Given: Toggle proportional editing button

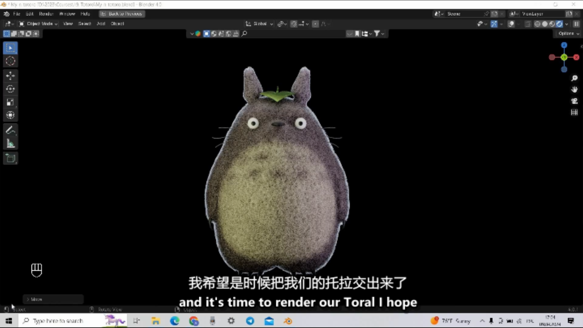Looking at the screenshot, I should click(x=315, y=24).
